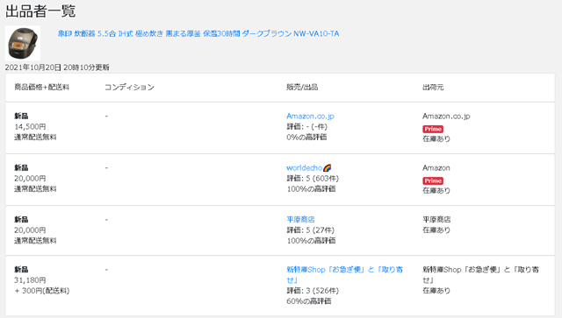Open Amazon.co.jp seller link
This screenshot has height=318, width=562.
tap(310, 117)
